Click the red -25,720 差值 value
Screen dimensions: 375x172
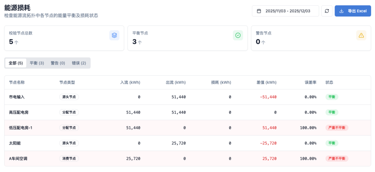(x=268, y=143)
